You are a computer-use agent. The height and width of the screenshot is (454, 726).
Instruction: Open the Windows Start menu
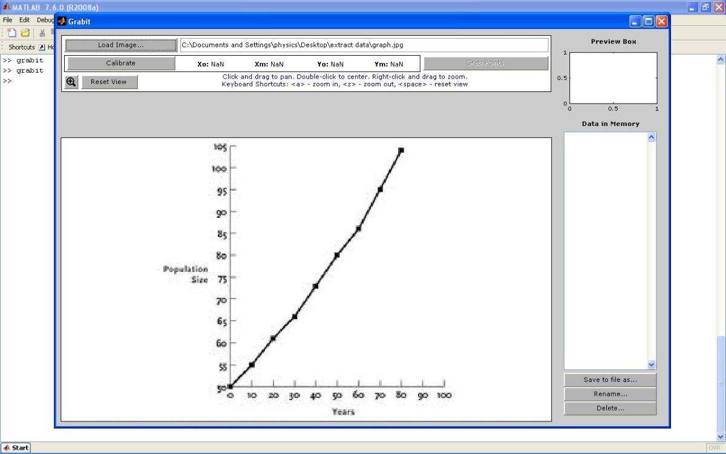(16, 447)
